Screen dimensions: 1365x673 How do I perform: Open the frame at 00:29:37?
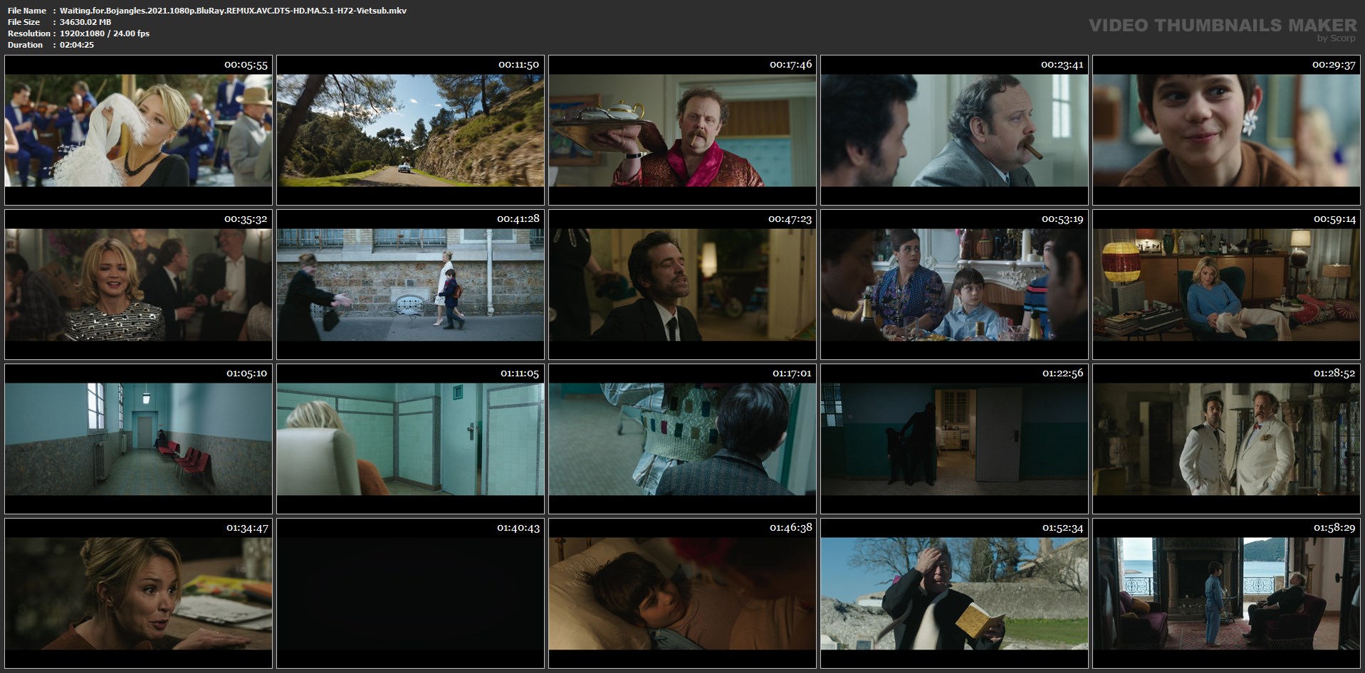coord(1226,130)
